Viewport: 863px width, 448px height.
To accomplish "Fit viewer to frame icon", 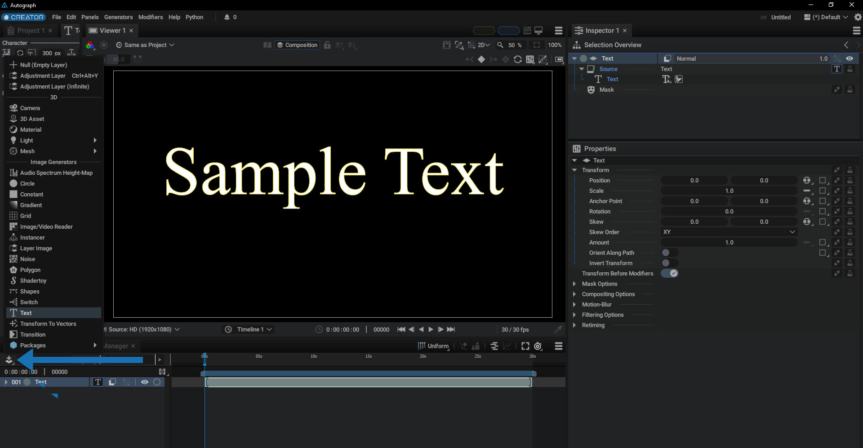I will pos(536,45).
